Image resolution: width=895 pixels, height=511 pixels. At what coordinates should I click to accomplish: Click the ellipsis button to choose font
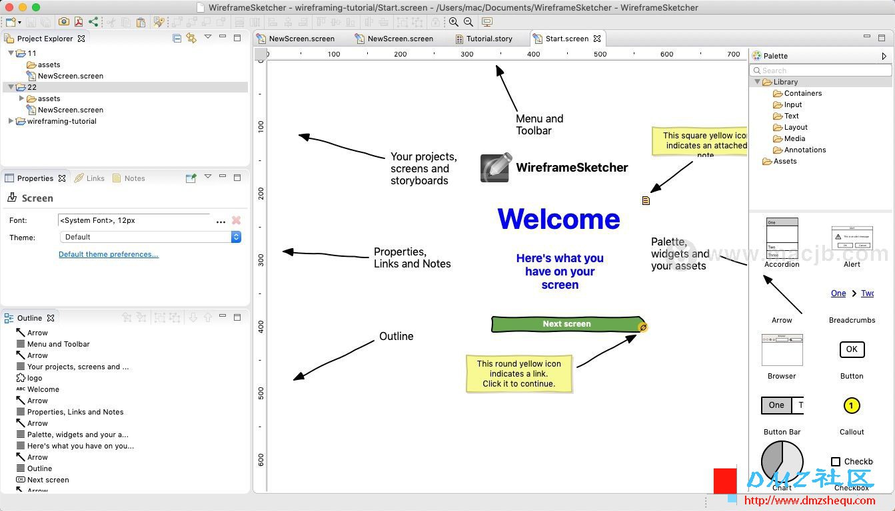[221, 221]
